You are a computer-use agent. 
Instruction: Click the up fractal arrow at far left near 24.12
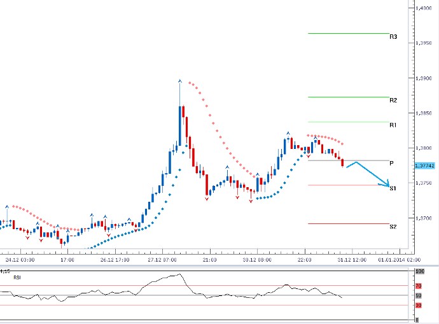pyautogui.click(x=7, y=207)
